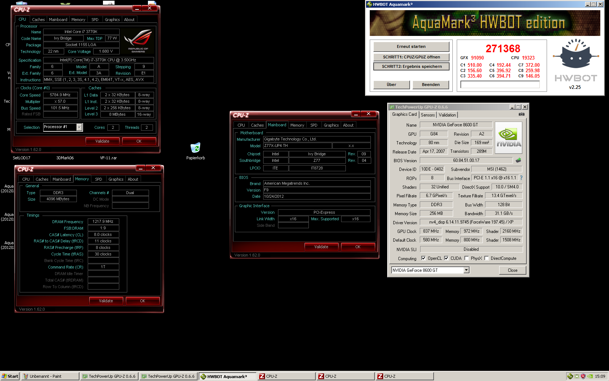The image size is (609, 381).
Task: Click the Core Speed value 5784.9 MHz
Action: point(61,95)
